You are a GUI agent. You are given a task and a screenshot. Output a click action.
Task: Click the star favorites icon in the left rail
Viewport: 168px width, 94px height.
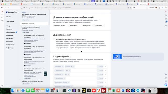pos(2,21)
